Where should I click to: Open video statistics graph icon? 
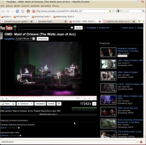[94, 103]
